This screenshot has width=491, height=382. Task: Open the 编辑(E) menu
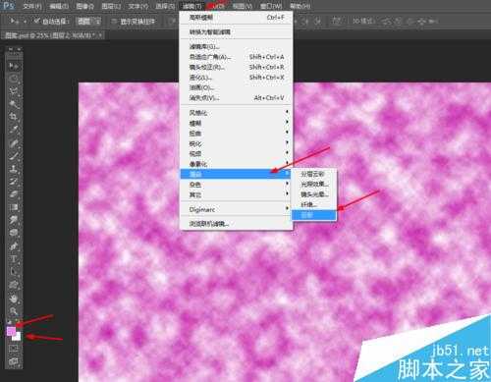click(x=59, y=6)
